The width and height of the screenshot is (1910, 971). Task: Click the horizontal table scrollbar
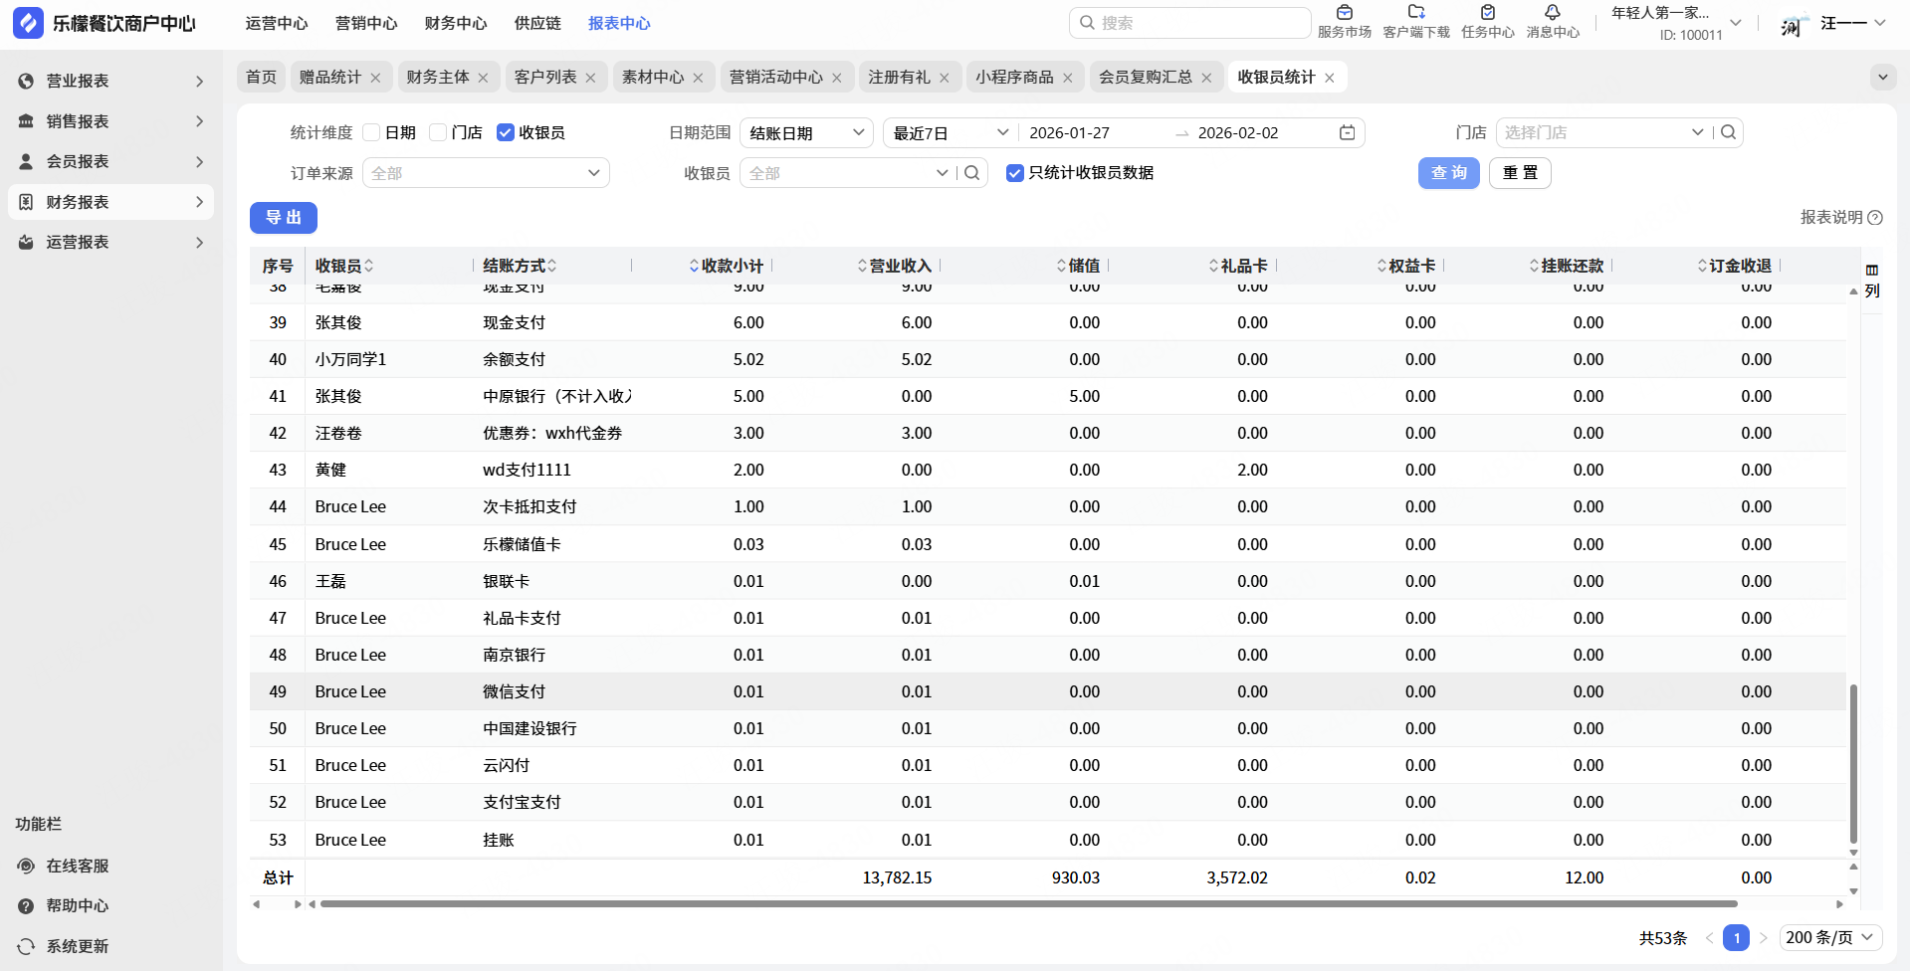pyautogui.click(x=1028, y=904)
